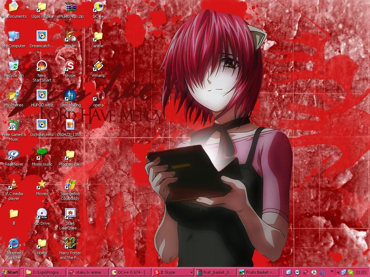Open My Phones folder icon
Screen dimensions: 370x277
14,98
